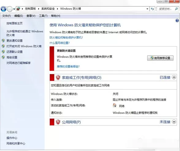The height and width of the screenshot is (151, 180).
Task: Click red shield icon of 家庭或工作(专用)网络
Action: click(58, 77)
